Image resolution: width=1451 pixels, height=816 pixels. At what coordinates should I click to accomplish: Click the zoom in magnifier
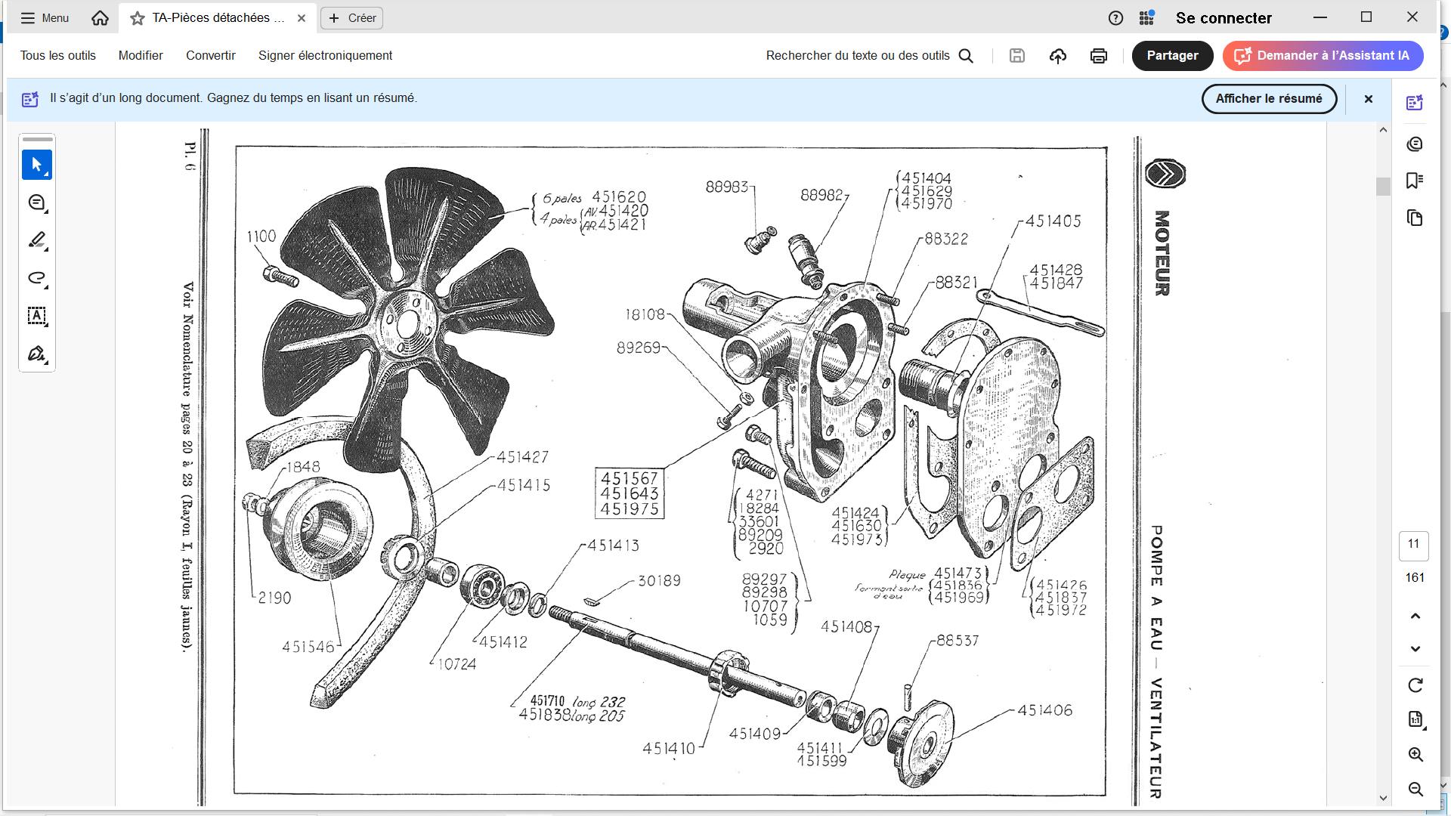click(1415, 755)
